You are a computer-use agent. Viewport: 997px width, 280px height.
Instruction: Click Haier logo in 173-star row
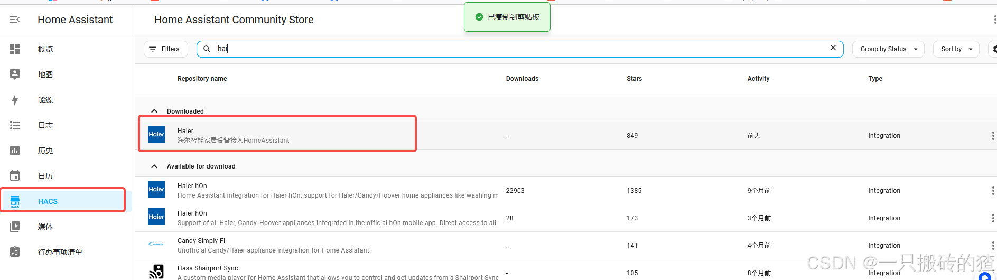[156, 217]
